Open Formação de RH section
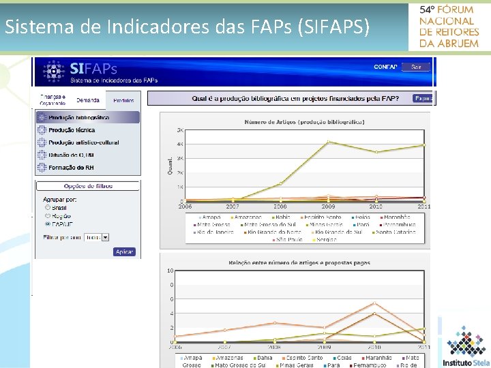The height and width of the screenshot is (368, 491). (71, 168)
